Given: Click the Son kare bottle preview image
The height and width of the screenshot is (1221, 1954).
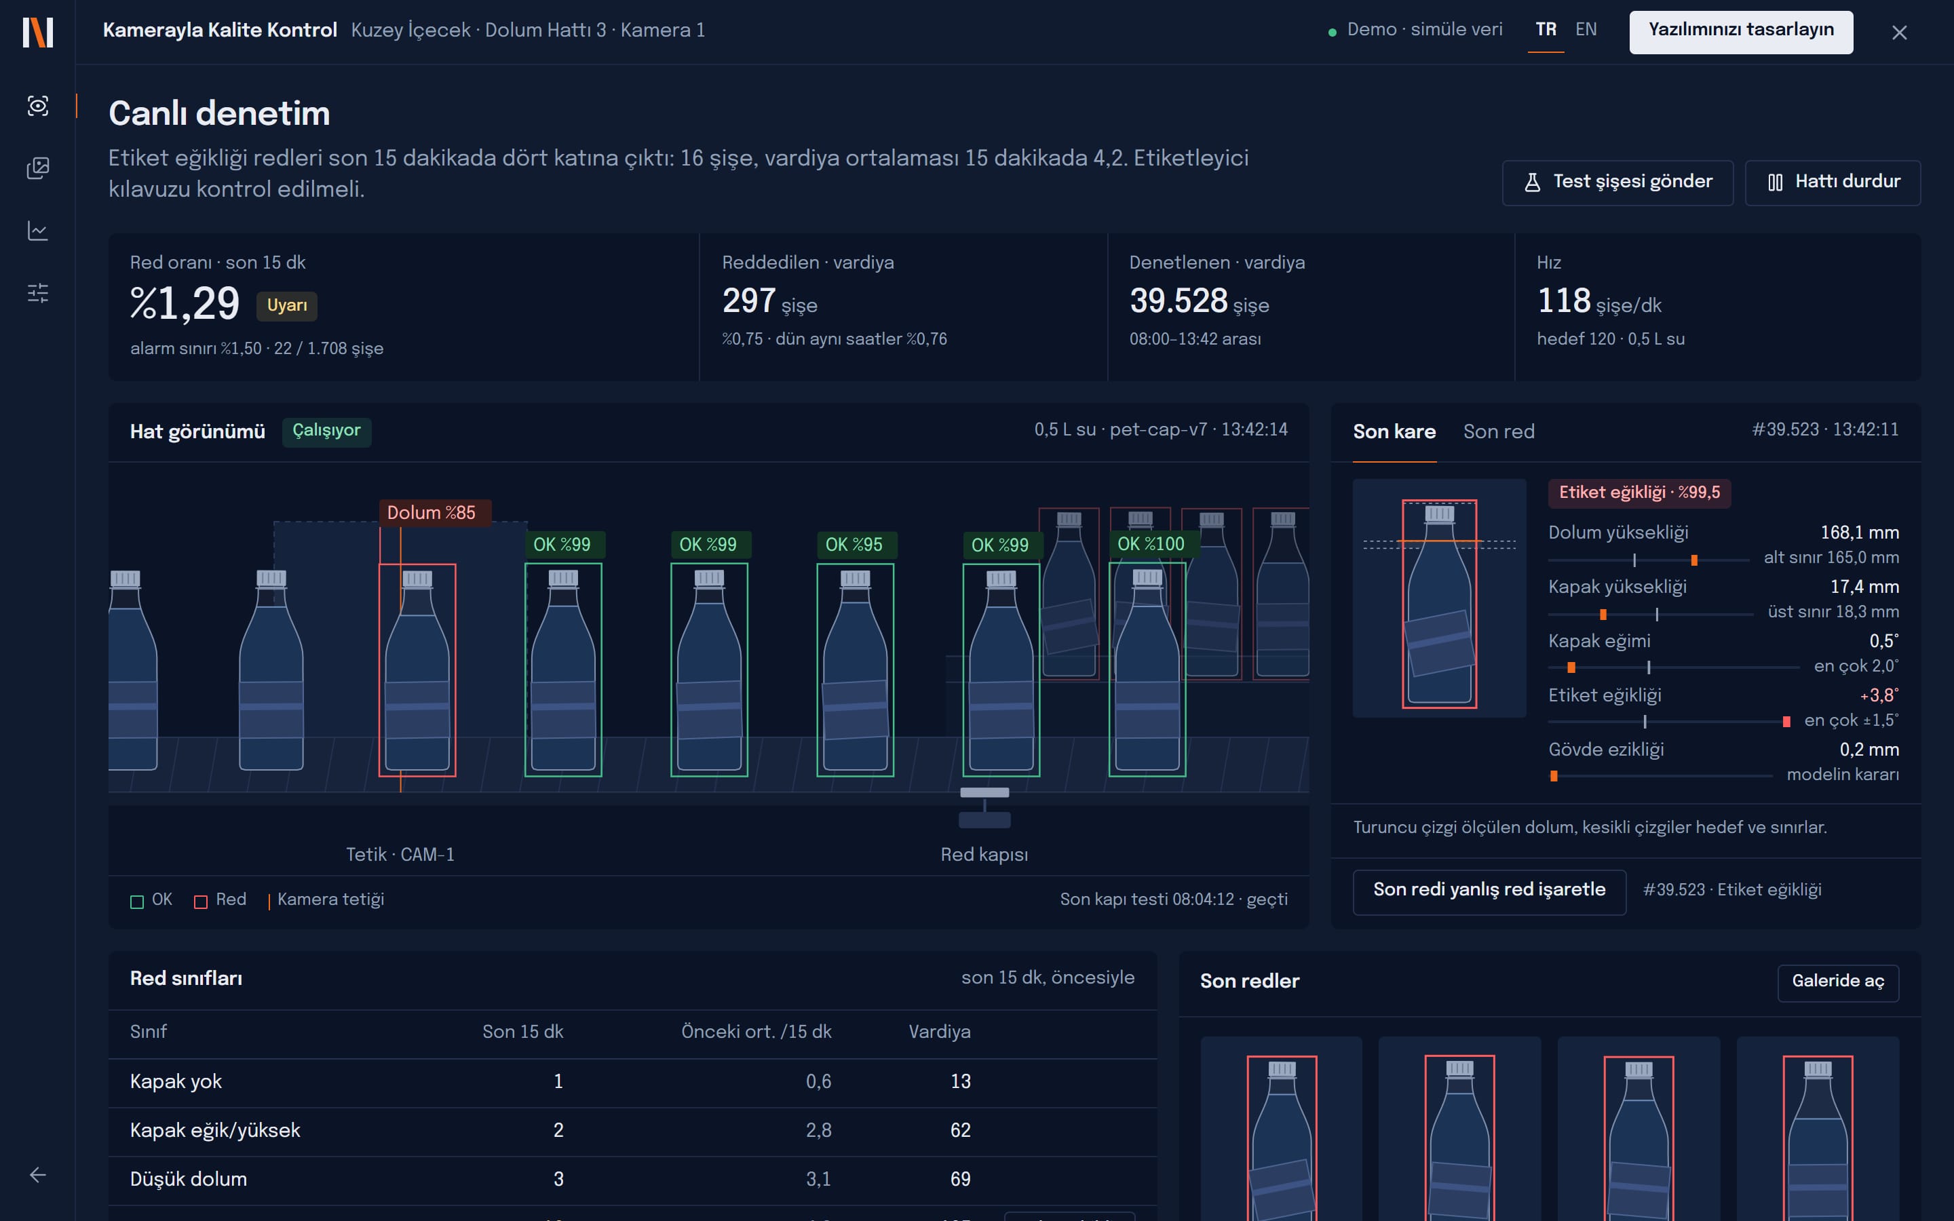Looking at the screenshot, I should [x=1439, y=598].
